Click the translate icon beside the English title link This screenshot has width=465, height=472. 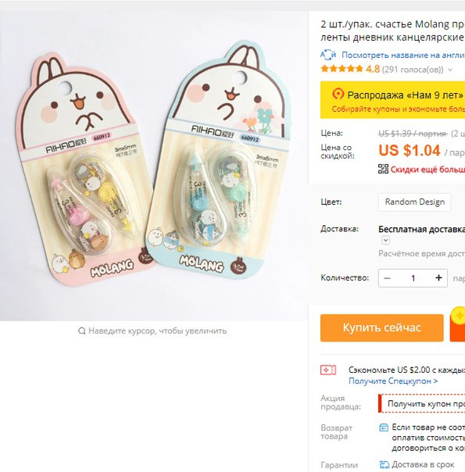coord(328,55)
